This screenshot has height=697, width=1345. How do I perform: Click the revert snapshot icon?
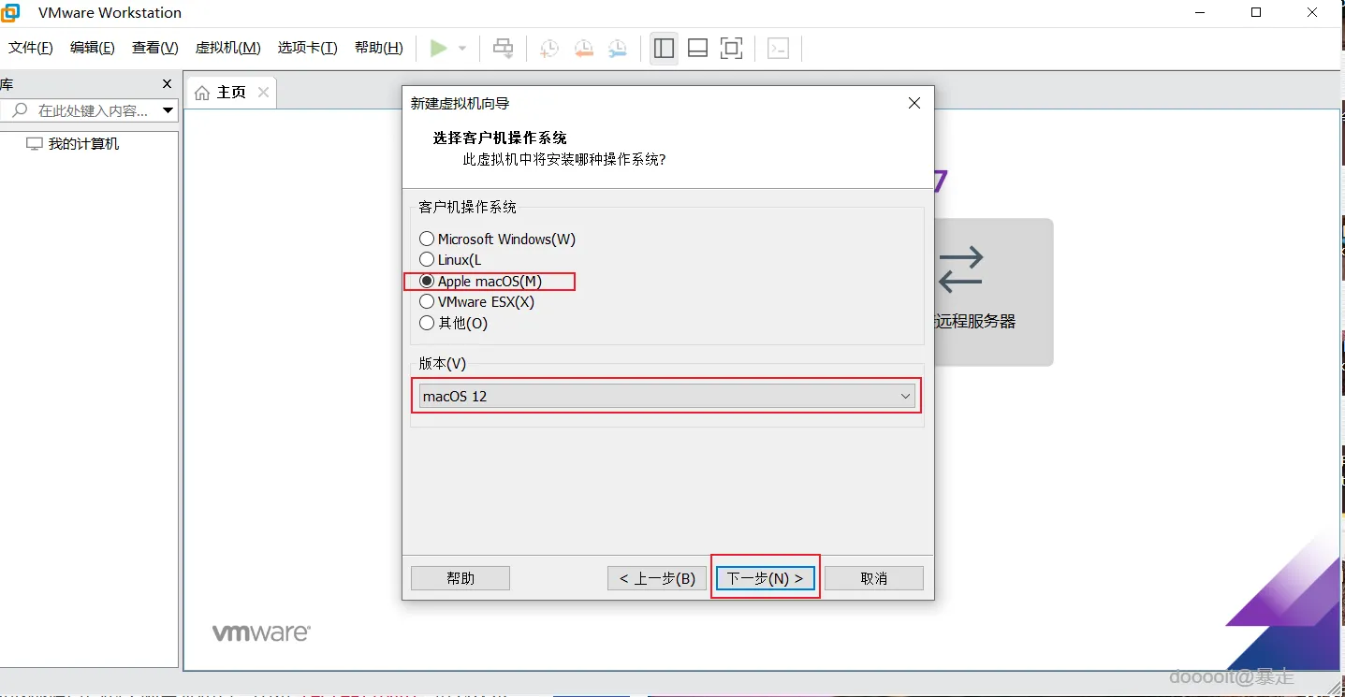(583, 48)
